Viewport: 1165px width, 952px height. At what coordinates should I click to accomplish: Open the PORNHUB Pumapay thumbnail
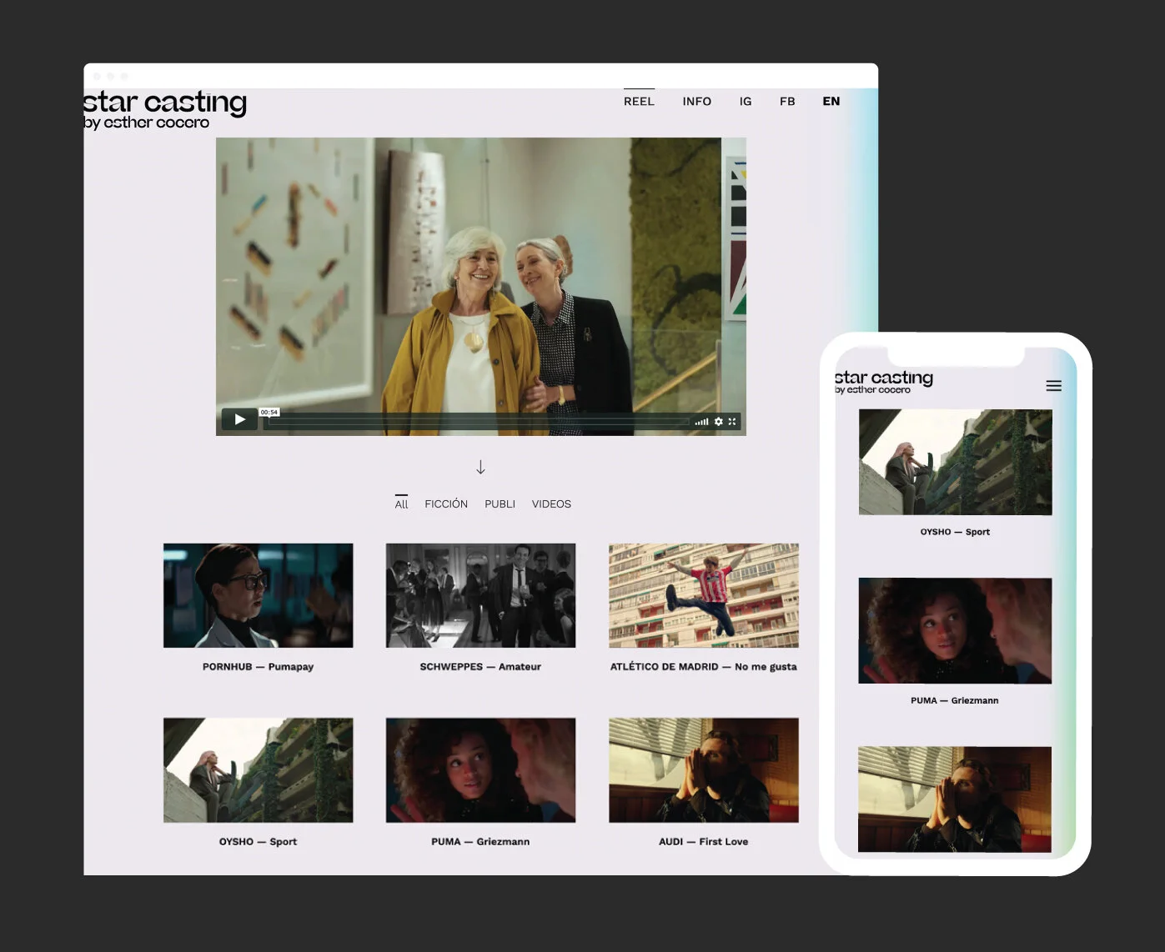(x=259, y=595)
